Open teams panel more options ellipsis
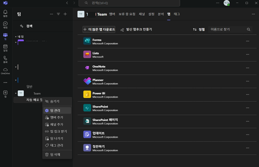 click(52, 14)
